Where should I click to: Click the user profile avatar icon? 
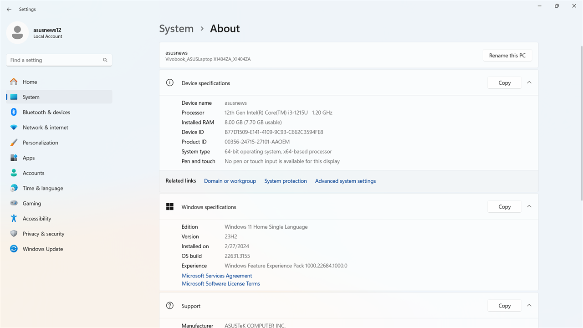click(17, 33)
